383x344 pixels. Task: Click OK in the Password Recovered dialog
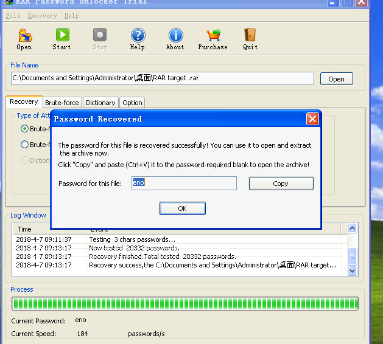(183, 208)
